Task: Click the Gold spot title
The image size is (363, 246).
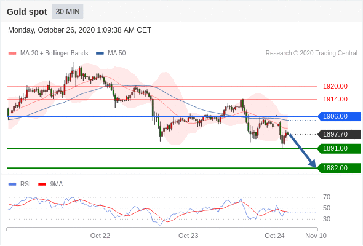Action: (x=27, y=12)
